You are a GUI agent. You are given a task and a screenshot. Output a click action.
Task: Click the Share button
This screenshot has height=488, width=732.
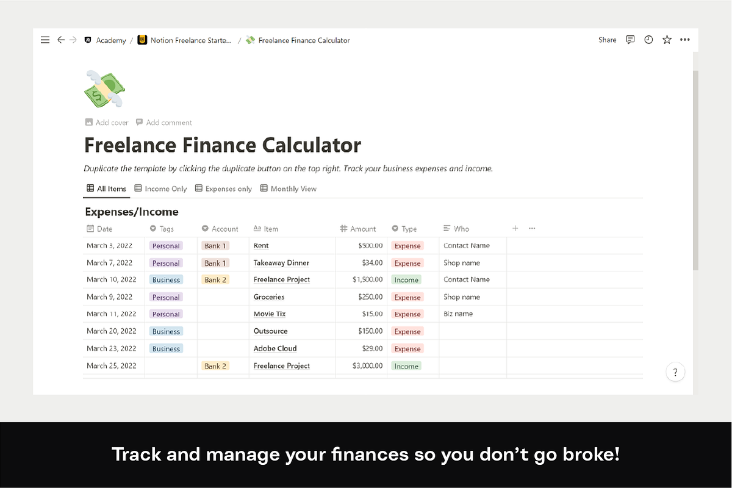coord(607,40)
